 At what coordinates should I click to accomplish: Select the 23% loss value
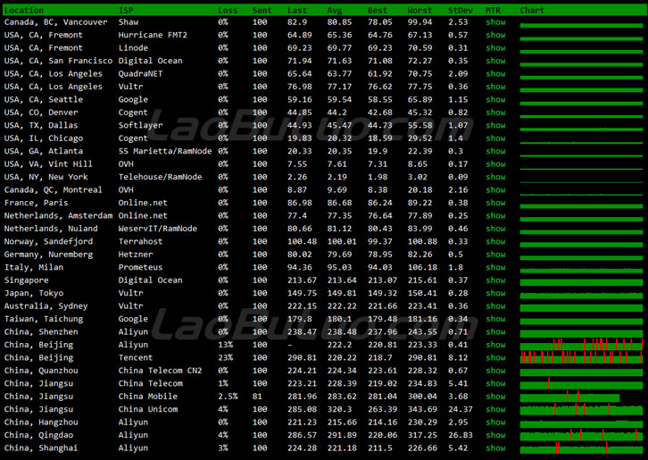[225, 358]
